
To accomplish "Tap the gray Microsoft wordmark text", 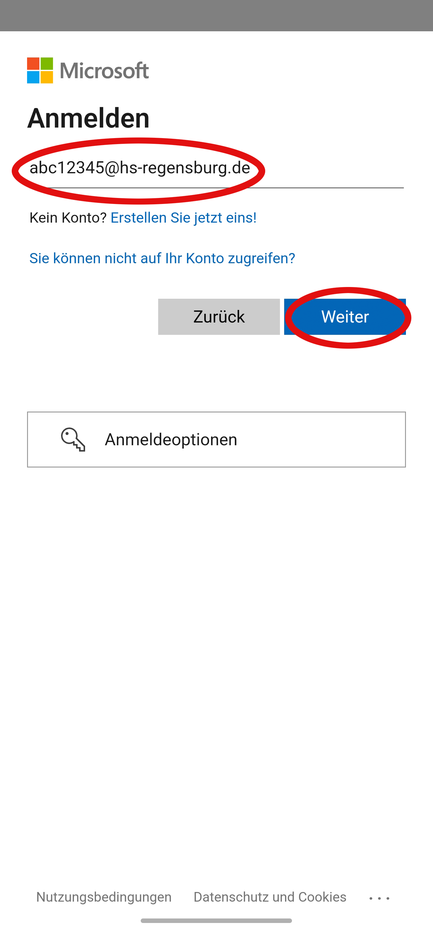I will click(105, 70).
